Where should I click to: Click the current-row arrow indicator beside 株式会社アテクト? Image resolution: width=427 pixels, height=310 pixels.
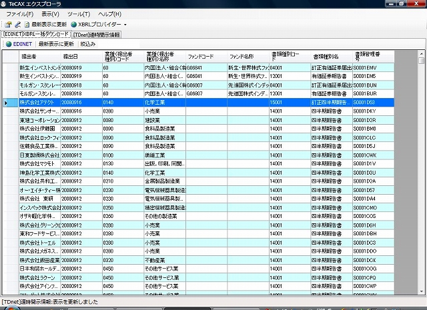[x=7, y=103]
